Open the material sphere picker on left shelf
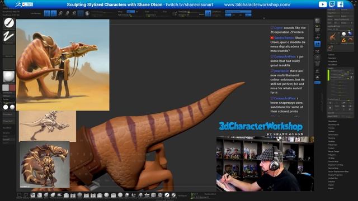The width and height of the screenshot is (358, 201). tap(9, 76)
